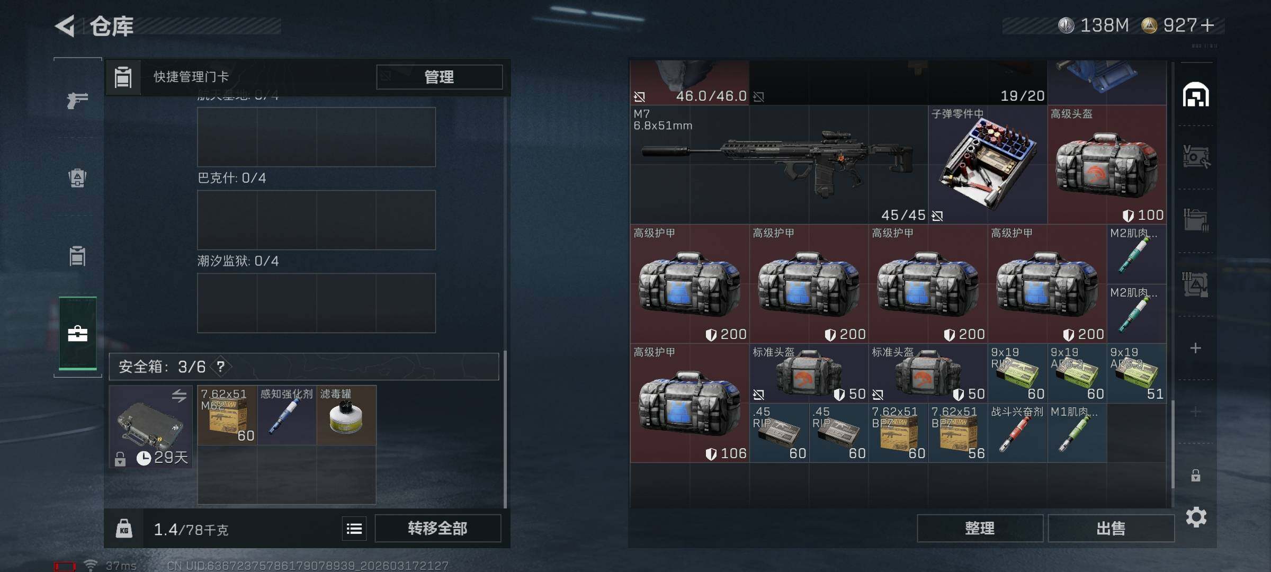The image size is (1271, 572).
Task: Swap the safe box using arrows icon
Action: (x=179, y=396)
